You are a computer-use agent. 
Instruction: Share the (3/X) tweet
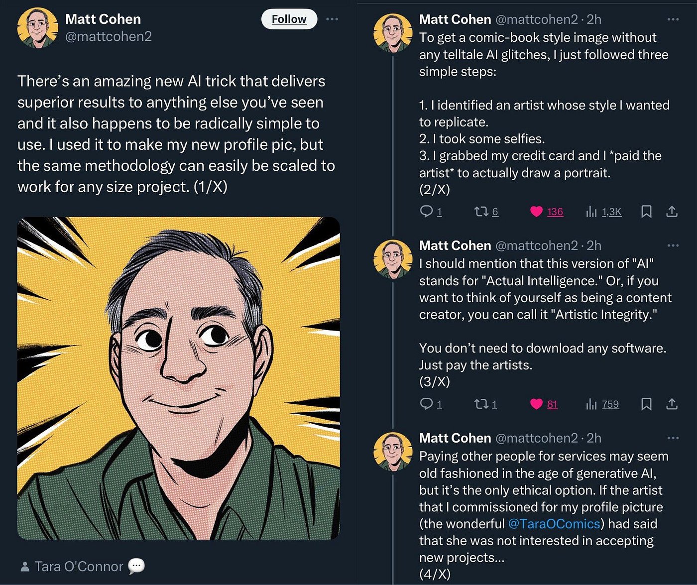(x=672, y=404)
